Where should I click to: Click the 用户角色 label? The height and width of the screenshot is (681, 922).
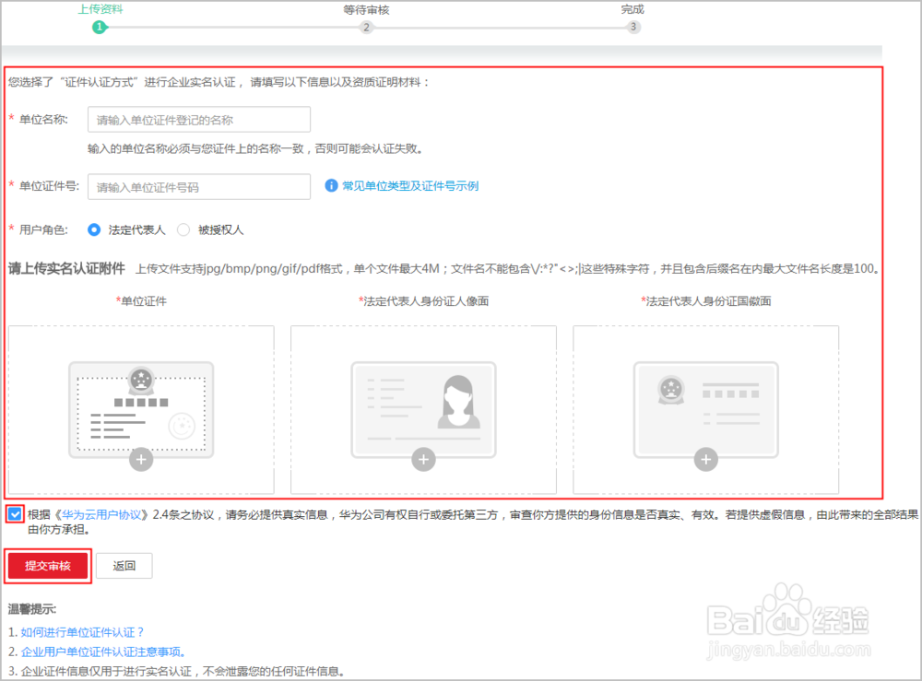click(43, 229)
